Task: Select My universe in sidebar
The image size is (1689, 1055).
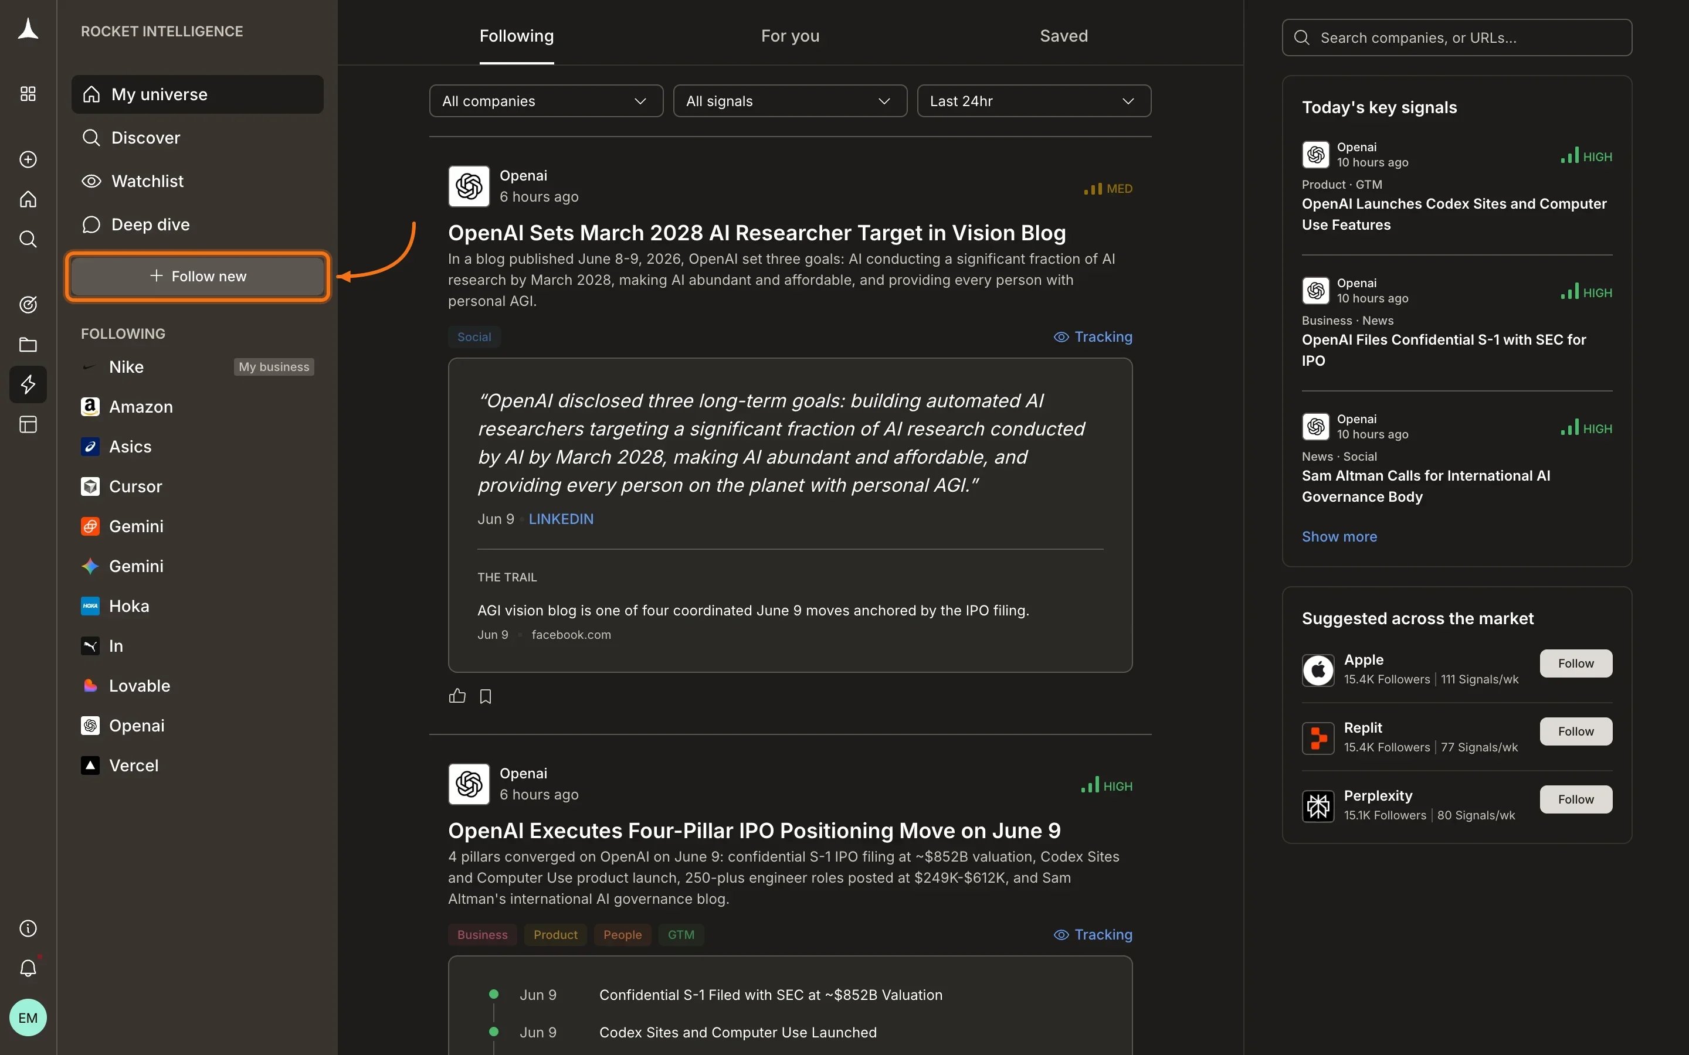Action: (x=198, y=94)
